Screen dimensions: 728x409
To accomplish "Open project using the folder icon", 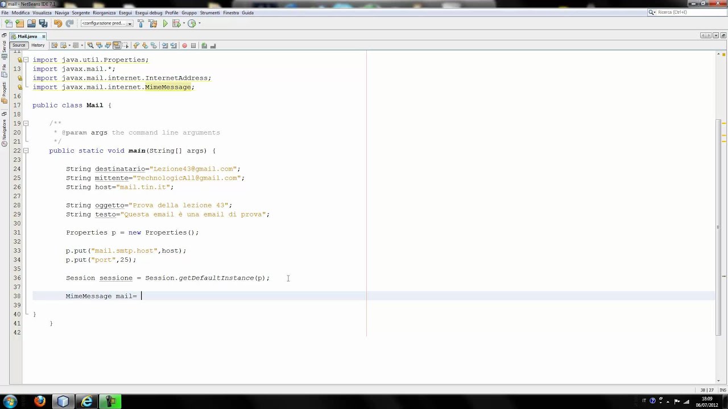I will 31,23.
